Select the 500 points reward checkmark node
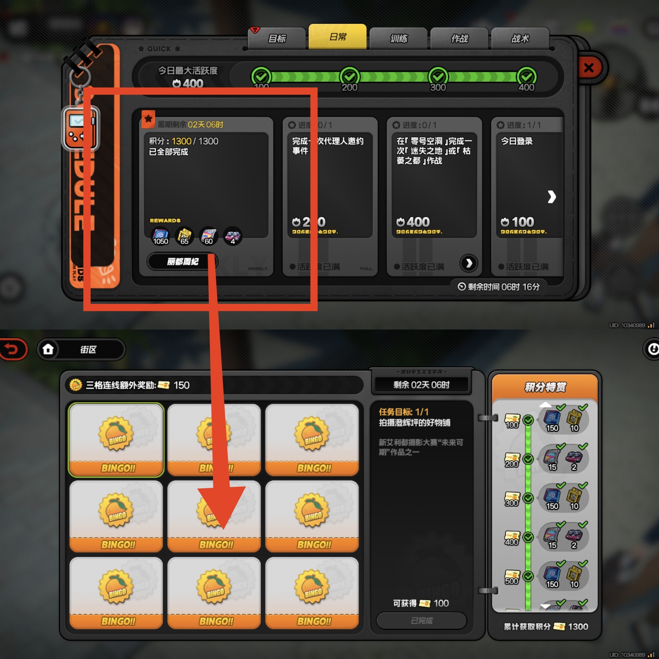Image resolution: width=659 pixels, height=659 pixels. [528, 576]
